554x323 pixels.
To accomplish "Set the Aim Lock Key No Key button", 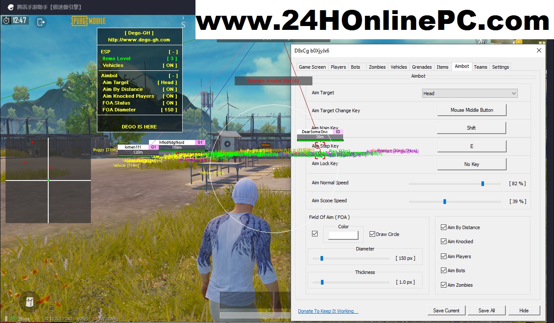I will point(472,164).
